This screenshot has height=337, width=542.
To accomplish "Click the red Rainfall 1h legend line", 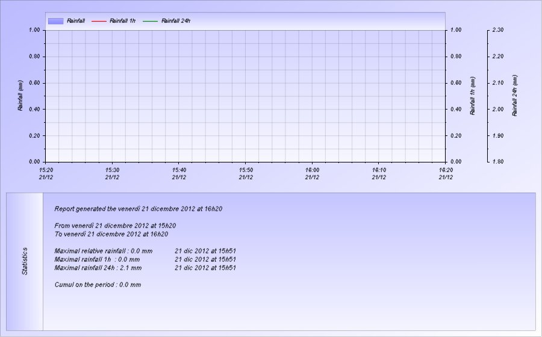I will [99, 21].
